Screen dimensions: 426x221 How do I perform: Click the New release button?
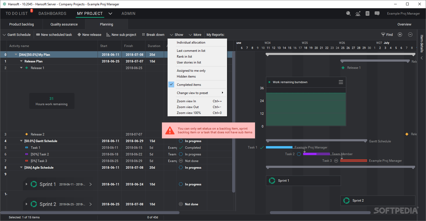click(89, 35)
